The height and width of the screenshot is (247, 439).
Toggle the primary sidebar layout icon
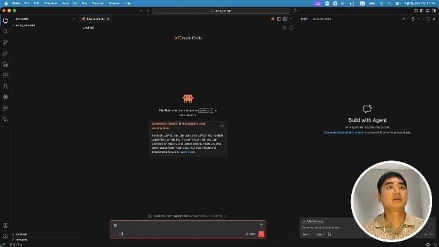(x=422, y=11)
